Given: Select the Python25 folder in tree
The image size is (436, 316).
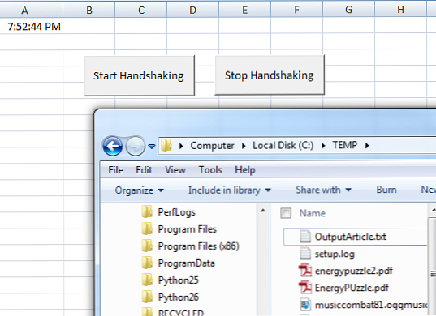Looking at the screenshot, I should pos(179,280).
